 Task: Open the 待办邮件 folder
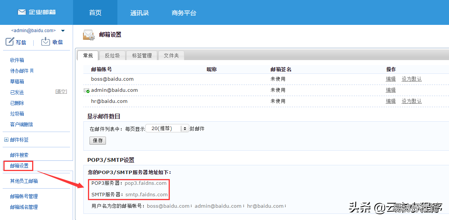(19, 71)
